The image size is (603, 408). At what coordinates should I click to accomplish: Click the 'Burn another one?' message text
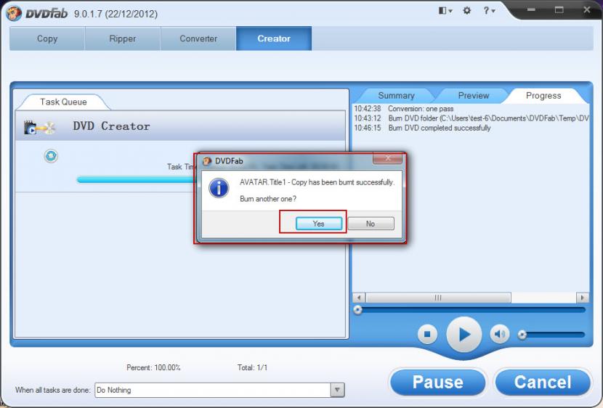pos(268,199)
